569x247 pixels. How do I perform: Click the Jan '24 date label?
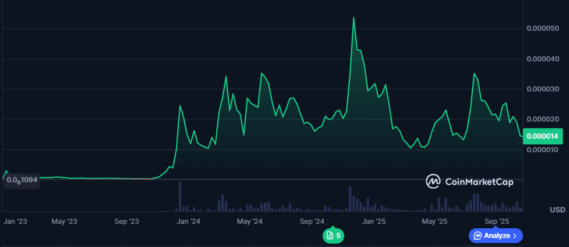[x=188, y=220]
